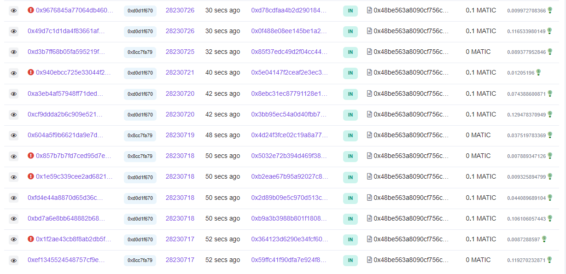
Task: Click the '48 secs ago' timestamp
Action: click(x=222, y=135)
